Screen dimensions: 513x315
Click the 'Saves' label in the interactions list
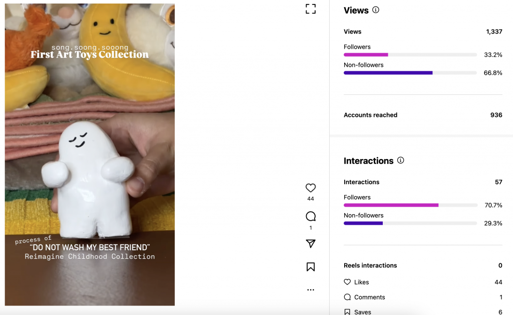[x=363, y=312]
